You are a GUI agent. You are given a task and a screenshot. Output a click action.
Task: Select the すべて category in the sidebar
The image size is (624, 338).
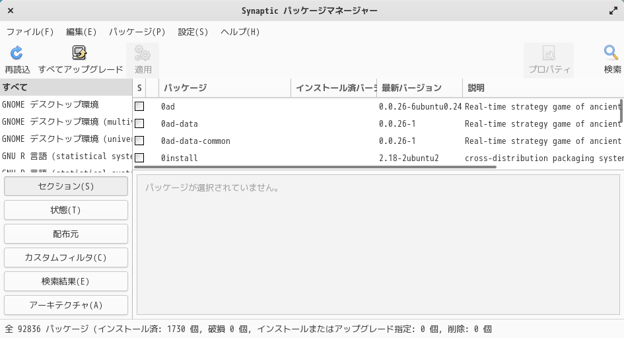tap(66, 88)
